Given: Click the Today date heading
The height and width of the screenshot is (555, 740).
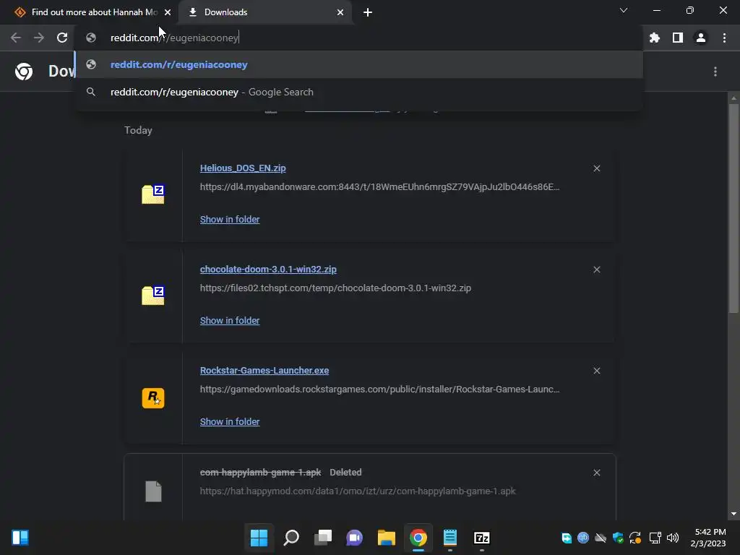Looking at the screenshot, I should point(138,130).
